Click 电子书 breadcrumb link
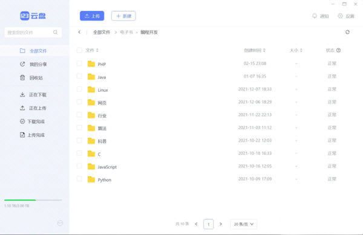This screenshot has width=363, height=235. click(126, 33)
